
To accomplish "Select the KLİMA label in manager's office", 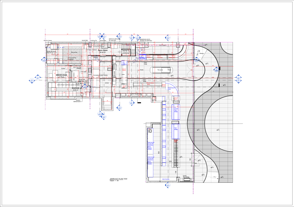I will pos(63,69).
